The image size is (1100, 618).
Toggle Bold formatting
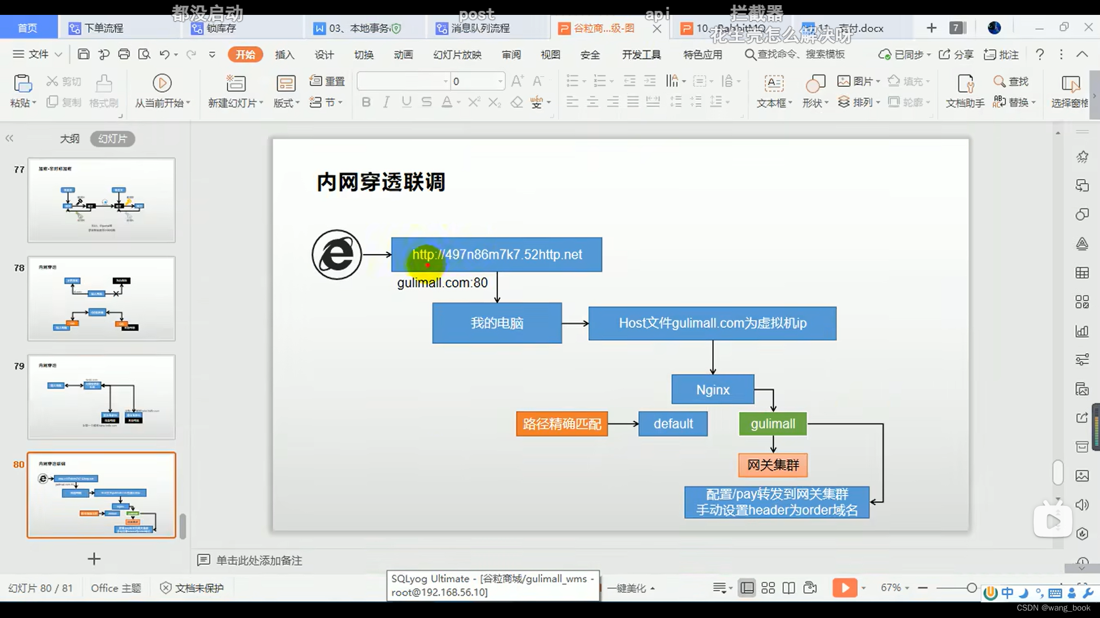tap(366, 102)
